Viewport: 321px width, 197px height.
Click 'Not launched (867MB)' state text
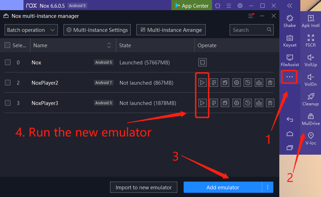pos(146,83)
